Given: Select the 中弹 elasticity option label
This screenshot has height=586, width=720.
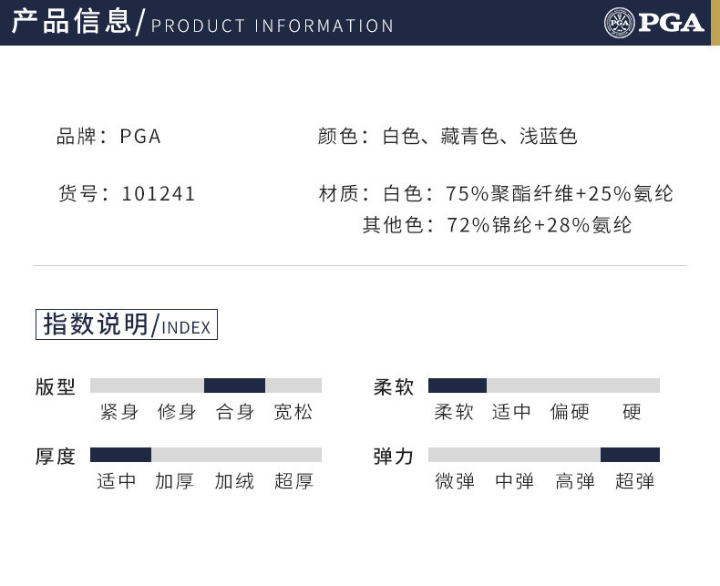Looking at the screenshot, I should [514, 481].
